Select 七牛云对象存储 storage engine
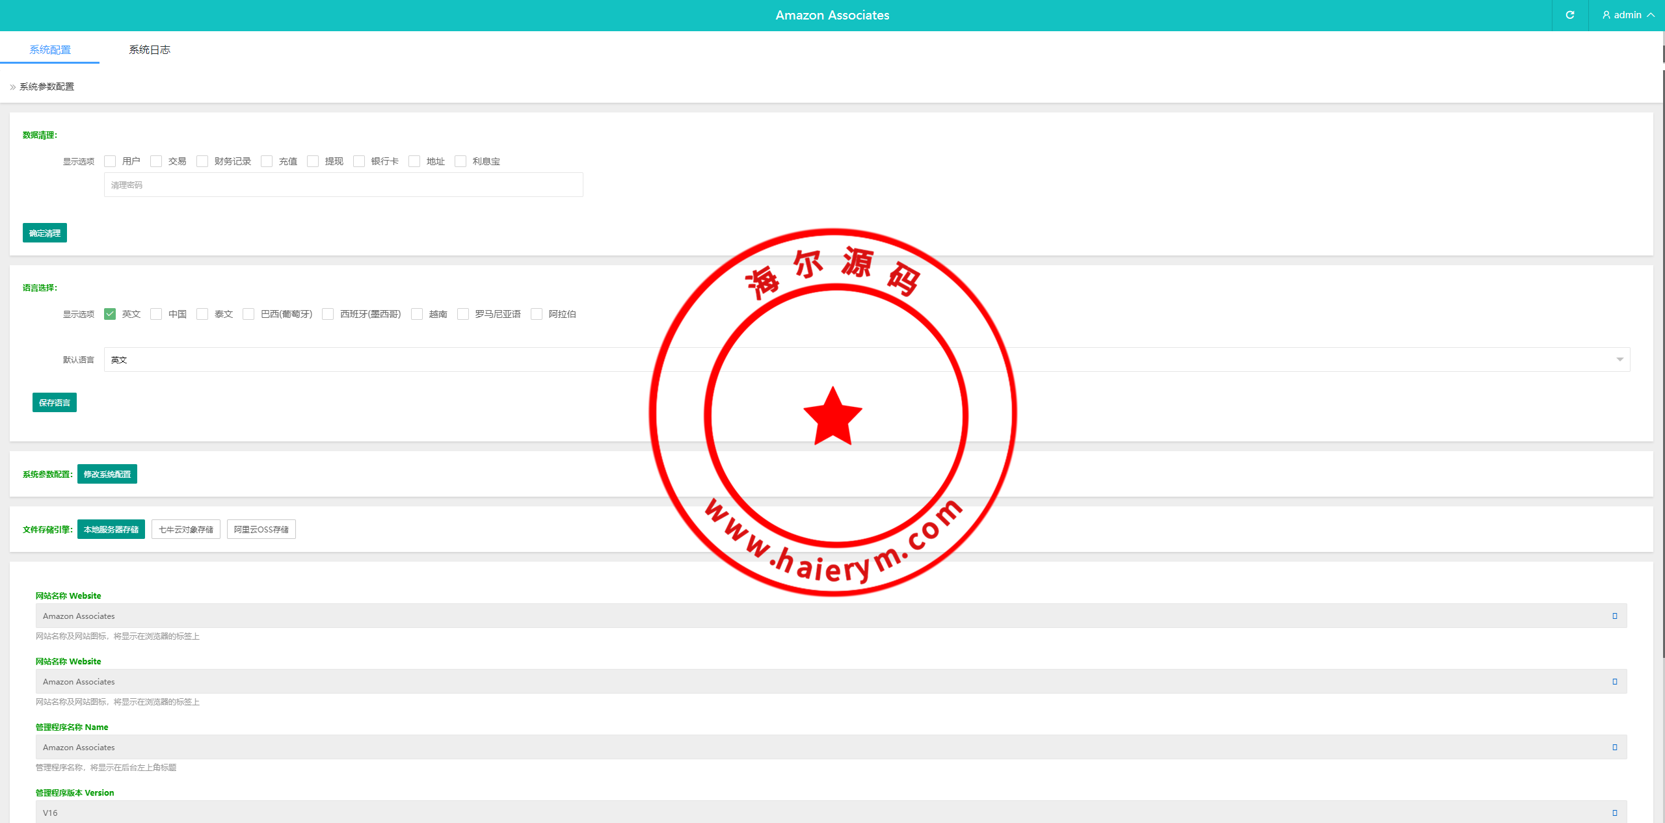The height and width of the screenshot is (823, 1665). point(186,529)
